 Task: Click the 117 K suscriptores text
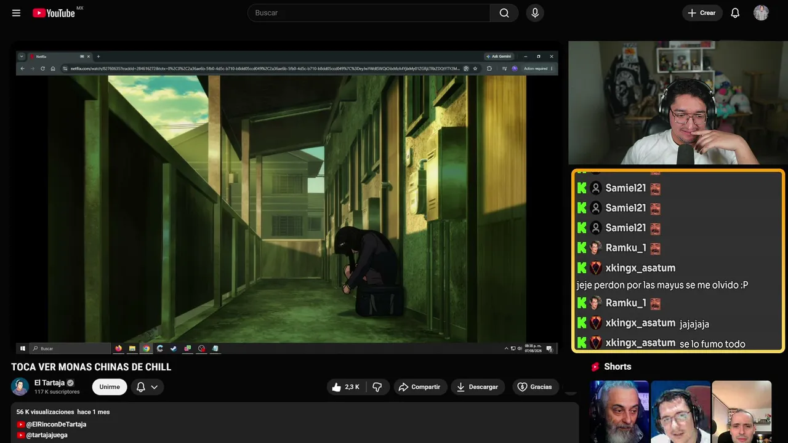coord(57,392)
